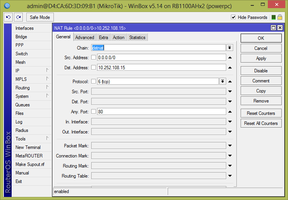Viewport: 288px width, 200px height.
Task: Click the green traffic indicator icon
Action: click(x=274, y=17)
